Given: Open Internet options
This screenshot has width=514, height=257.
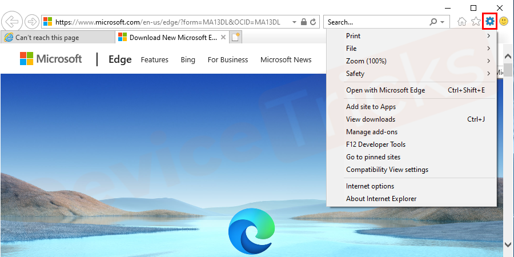Looking at the screenshot, I should click(412, 186).
